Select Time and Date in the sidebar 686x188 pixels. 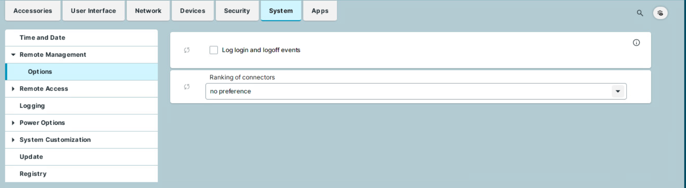click(x=43, y=38)
